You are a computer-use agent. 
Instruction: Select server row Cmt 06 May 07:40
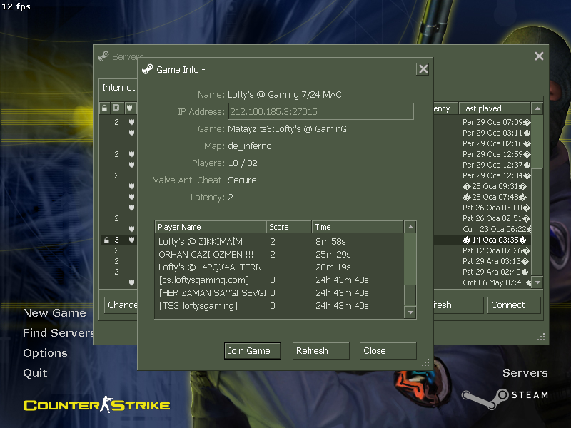click(496, 282)
